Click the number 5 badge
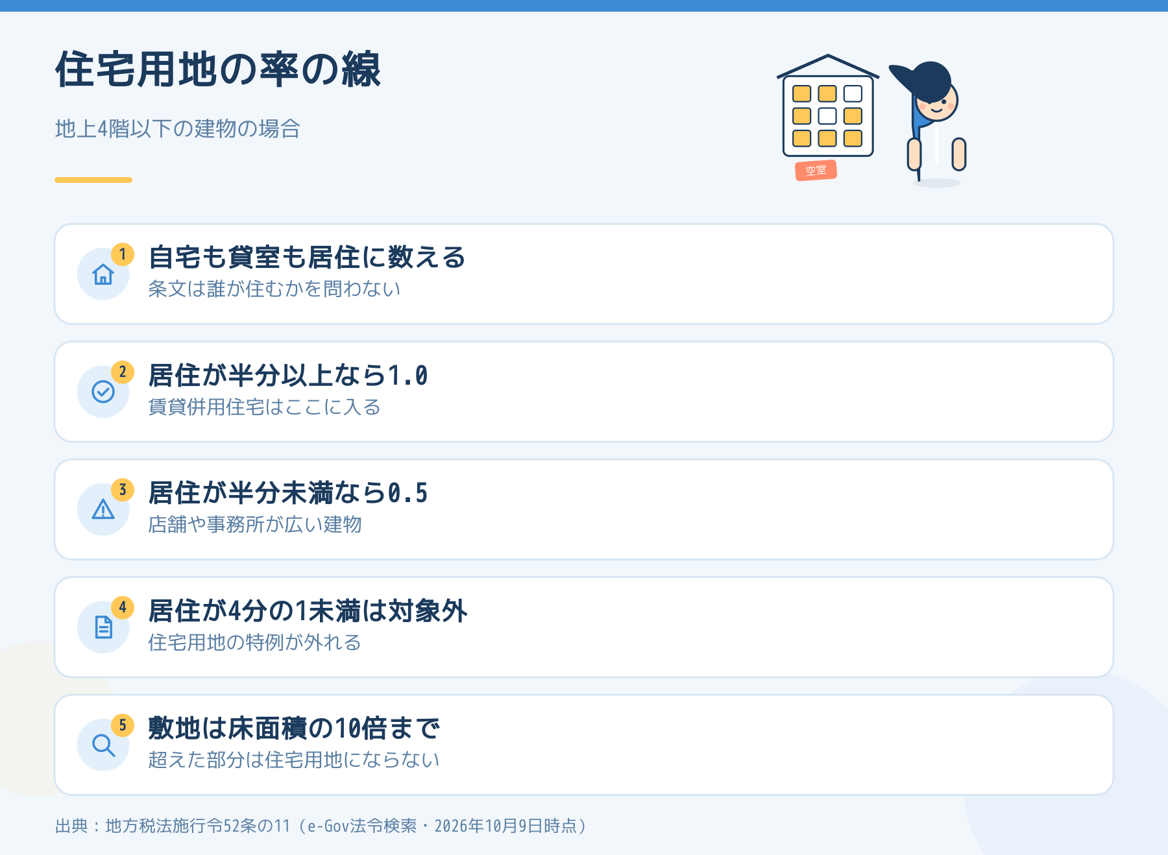1168x855 pixels. pyautogui.click(x=123, y=725)
